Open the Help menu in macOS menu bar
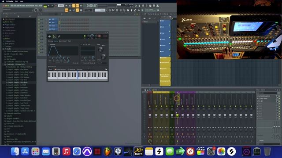The width and height of the screenshot is (282, 158). click(x=22, y=1)
